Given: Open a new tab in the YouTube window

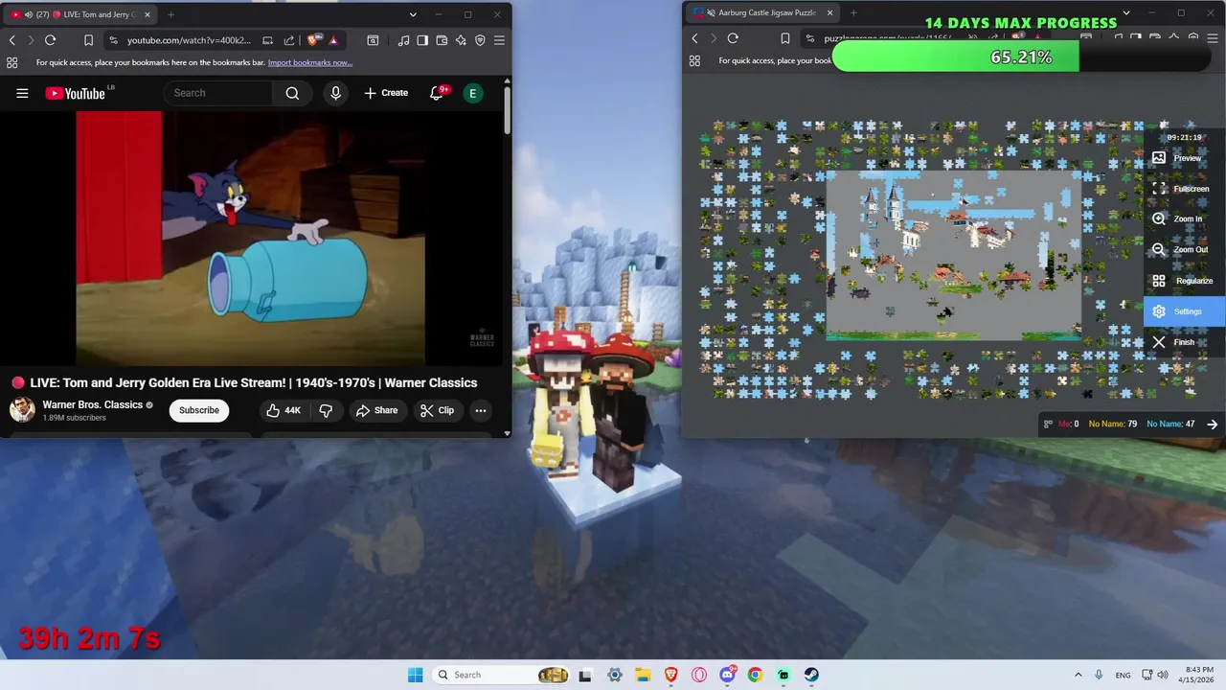Looking at the screenshot, I should coord(170,14).
